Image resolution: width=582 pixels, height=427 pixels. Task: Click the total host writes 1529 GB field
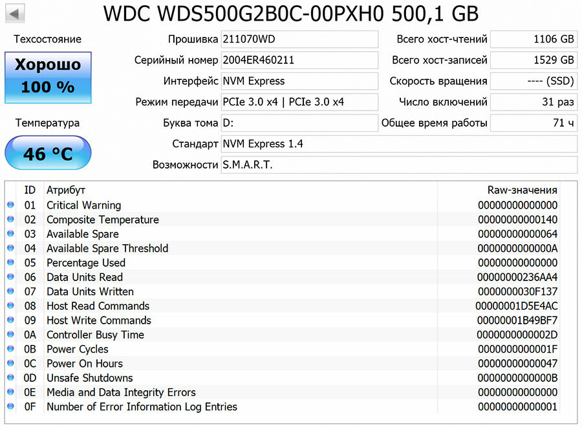(x=533, y=60)
